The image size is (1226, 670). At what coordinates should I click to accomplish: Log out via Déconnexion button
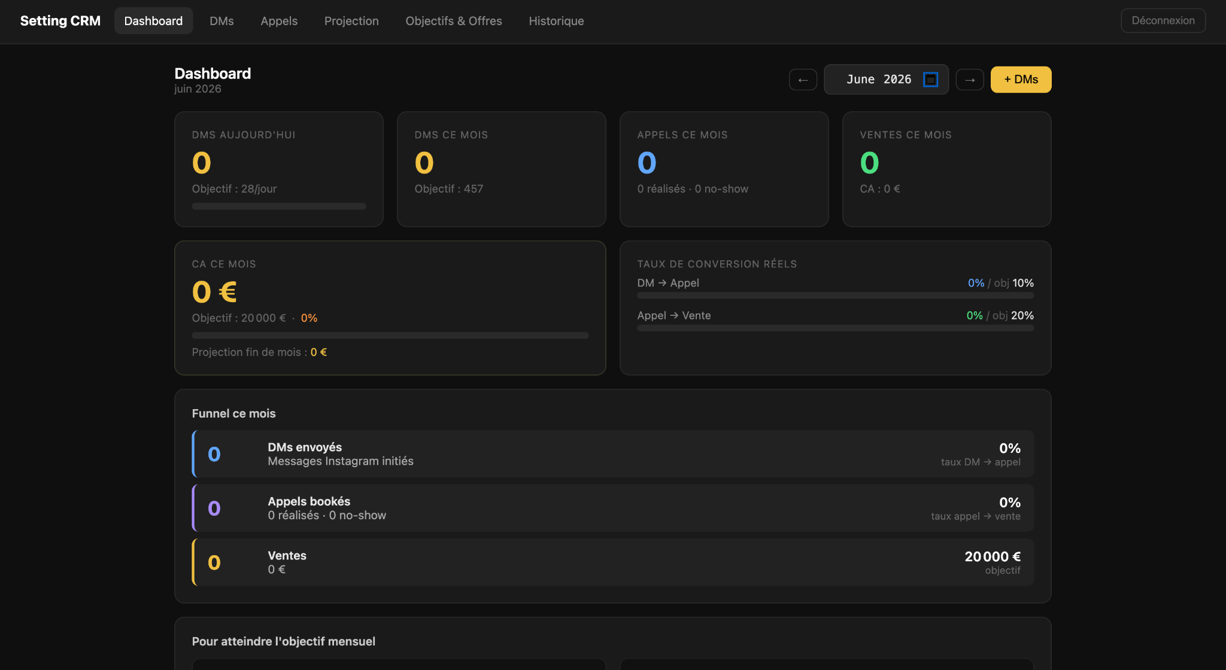(1163, 20)
